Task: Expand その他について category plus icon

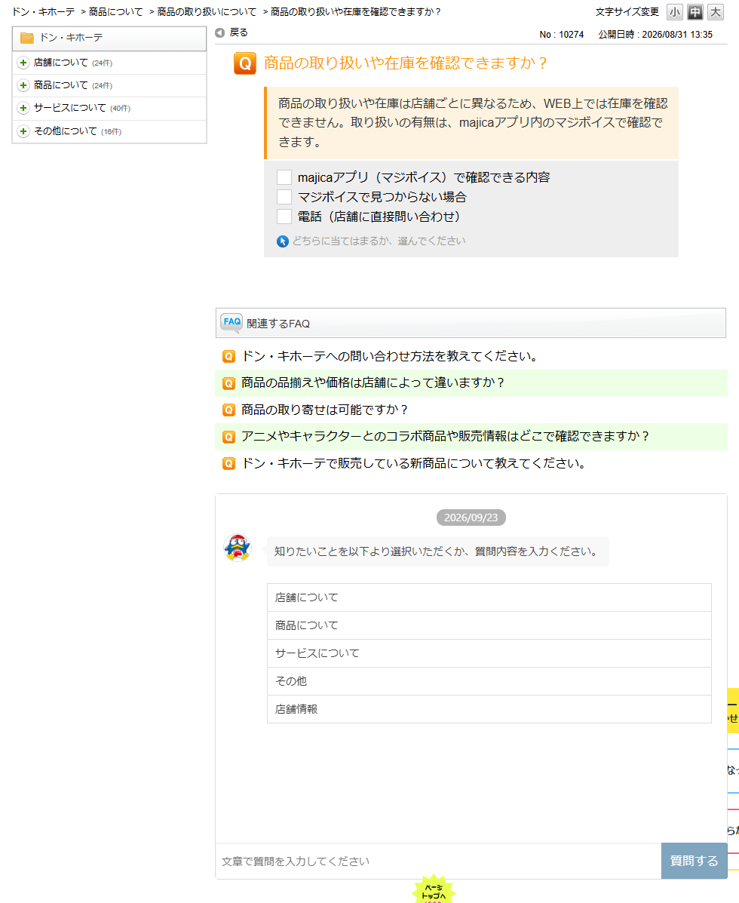Action: pyautogui.click(x=23, y=131)
